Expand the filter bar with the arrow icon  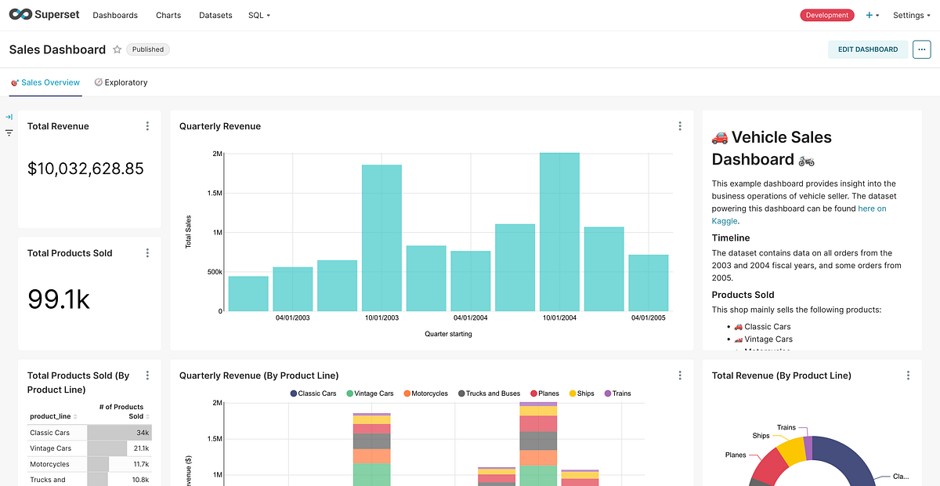(x=9, y=116)
